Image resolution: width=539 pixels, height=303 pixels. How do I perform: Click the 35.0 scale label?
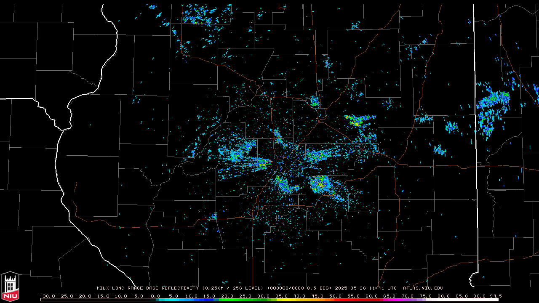pyautogui.click(x=281, y=296)
